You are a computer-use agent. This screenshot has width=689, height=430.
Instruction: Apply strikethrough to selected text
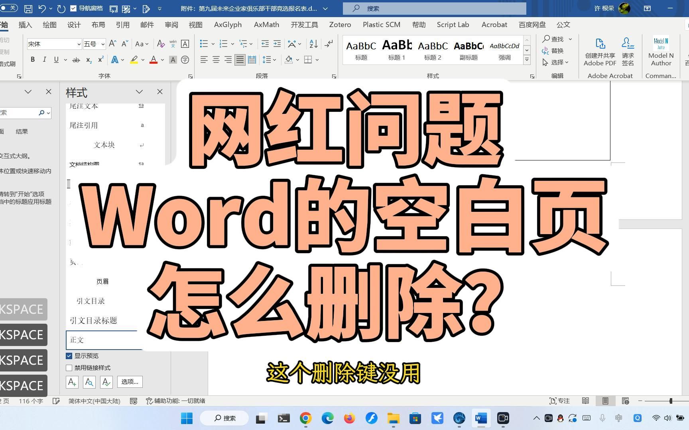pyautogui.click(x=76, y=59)
